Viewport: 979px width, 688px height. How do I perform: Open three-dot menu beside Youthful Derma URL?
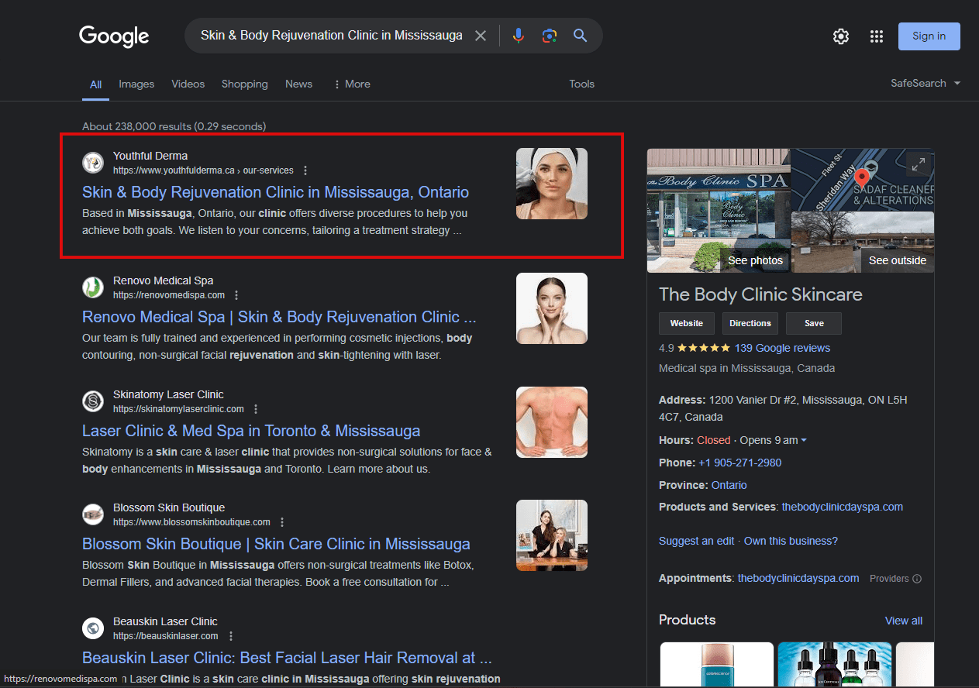(305, 170)
